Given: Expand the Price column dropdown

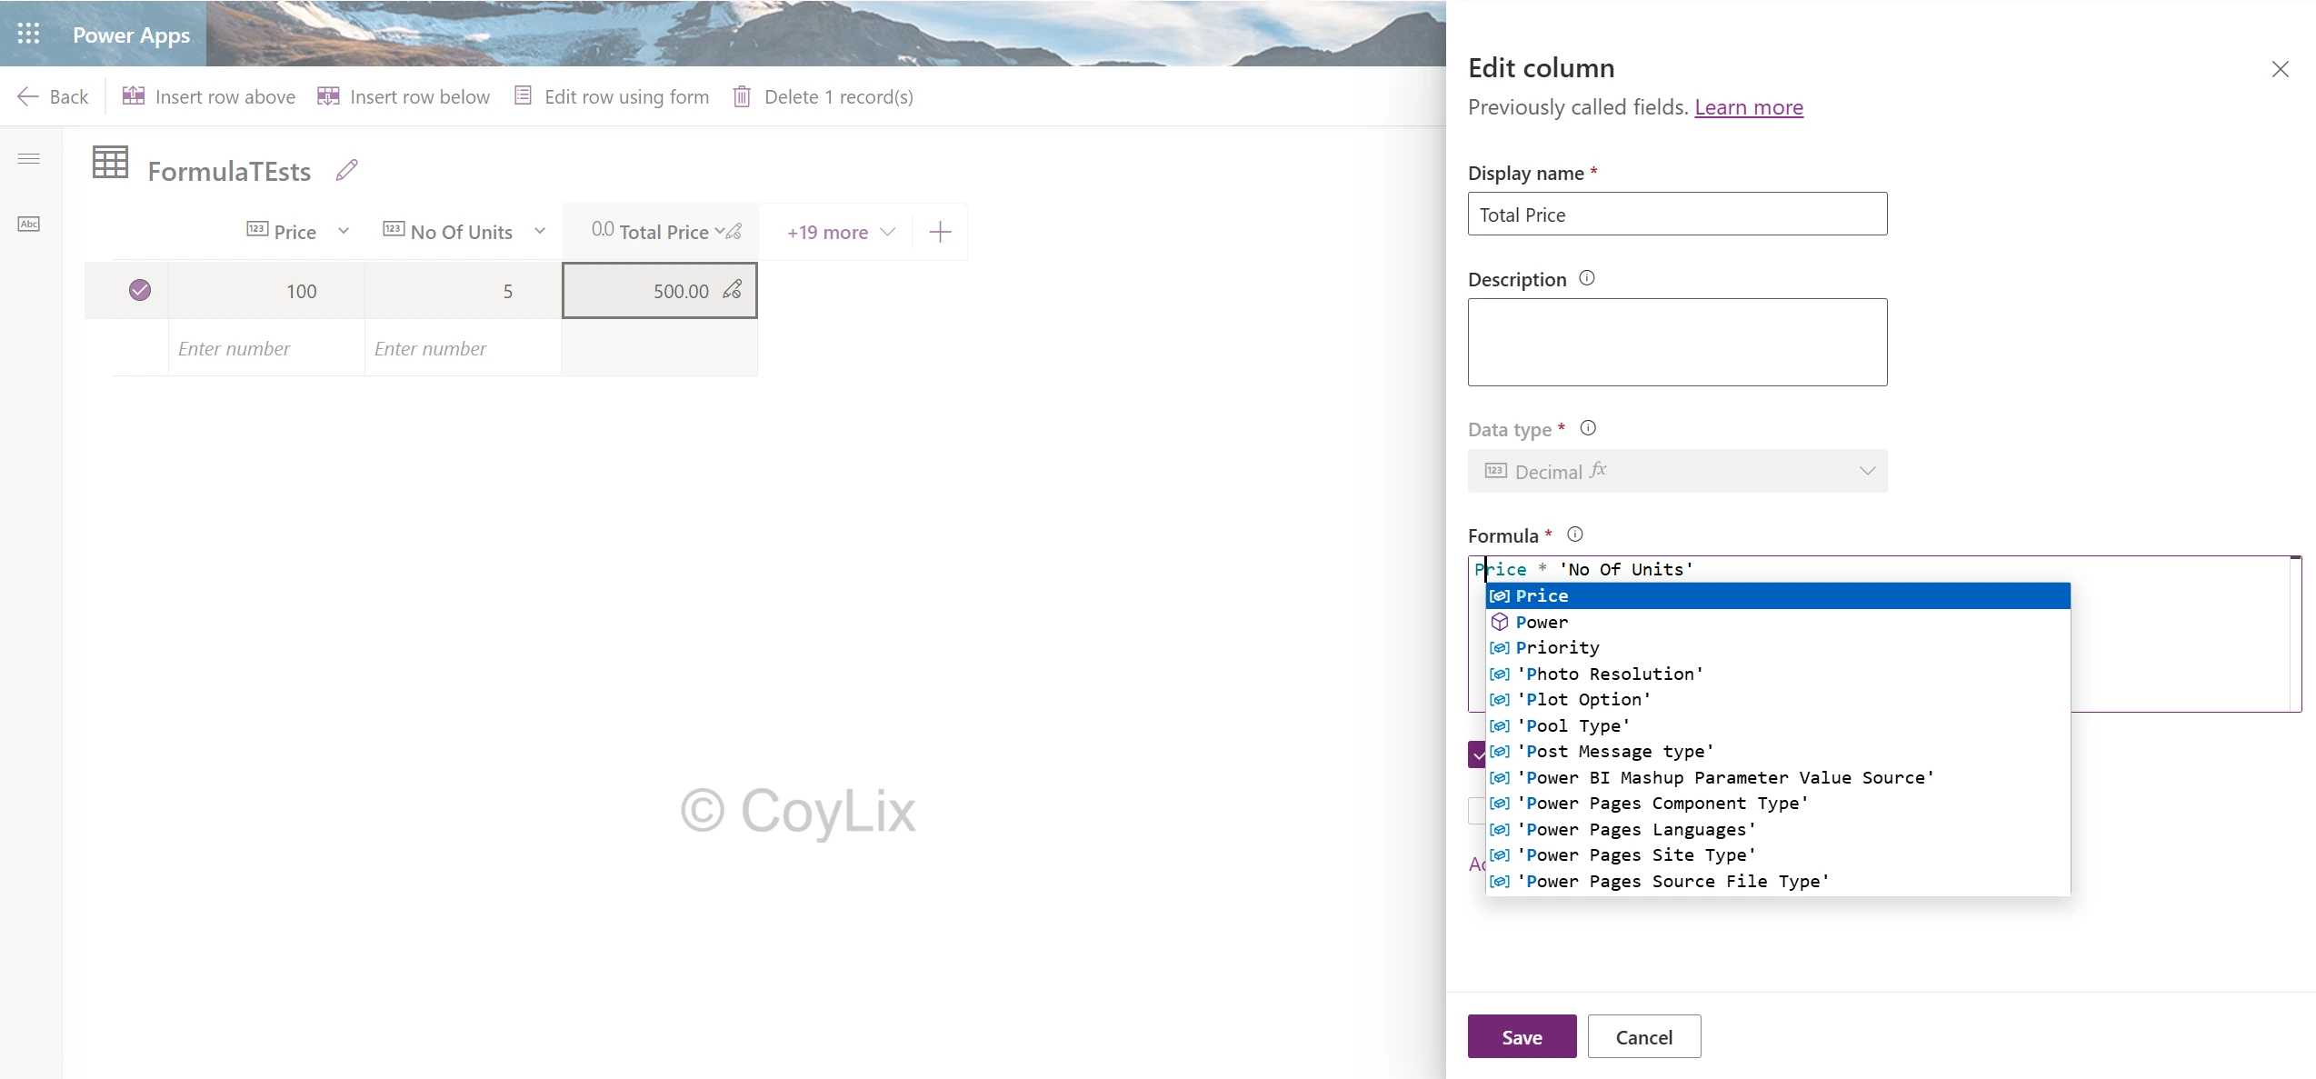Looking at the screenshot, I should tap(344, 231).
